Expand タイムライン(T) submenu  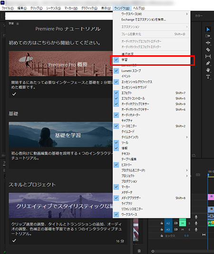pos(151,137)
